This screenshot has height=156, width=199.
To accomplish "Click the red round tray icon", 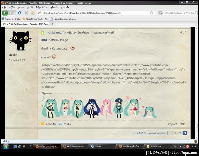I will [188, 146].
